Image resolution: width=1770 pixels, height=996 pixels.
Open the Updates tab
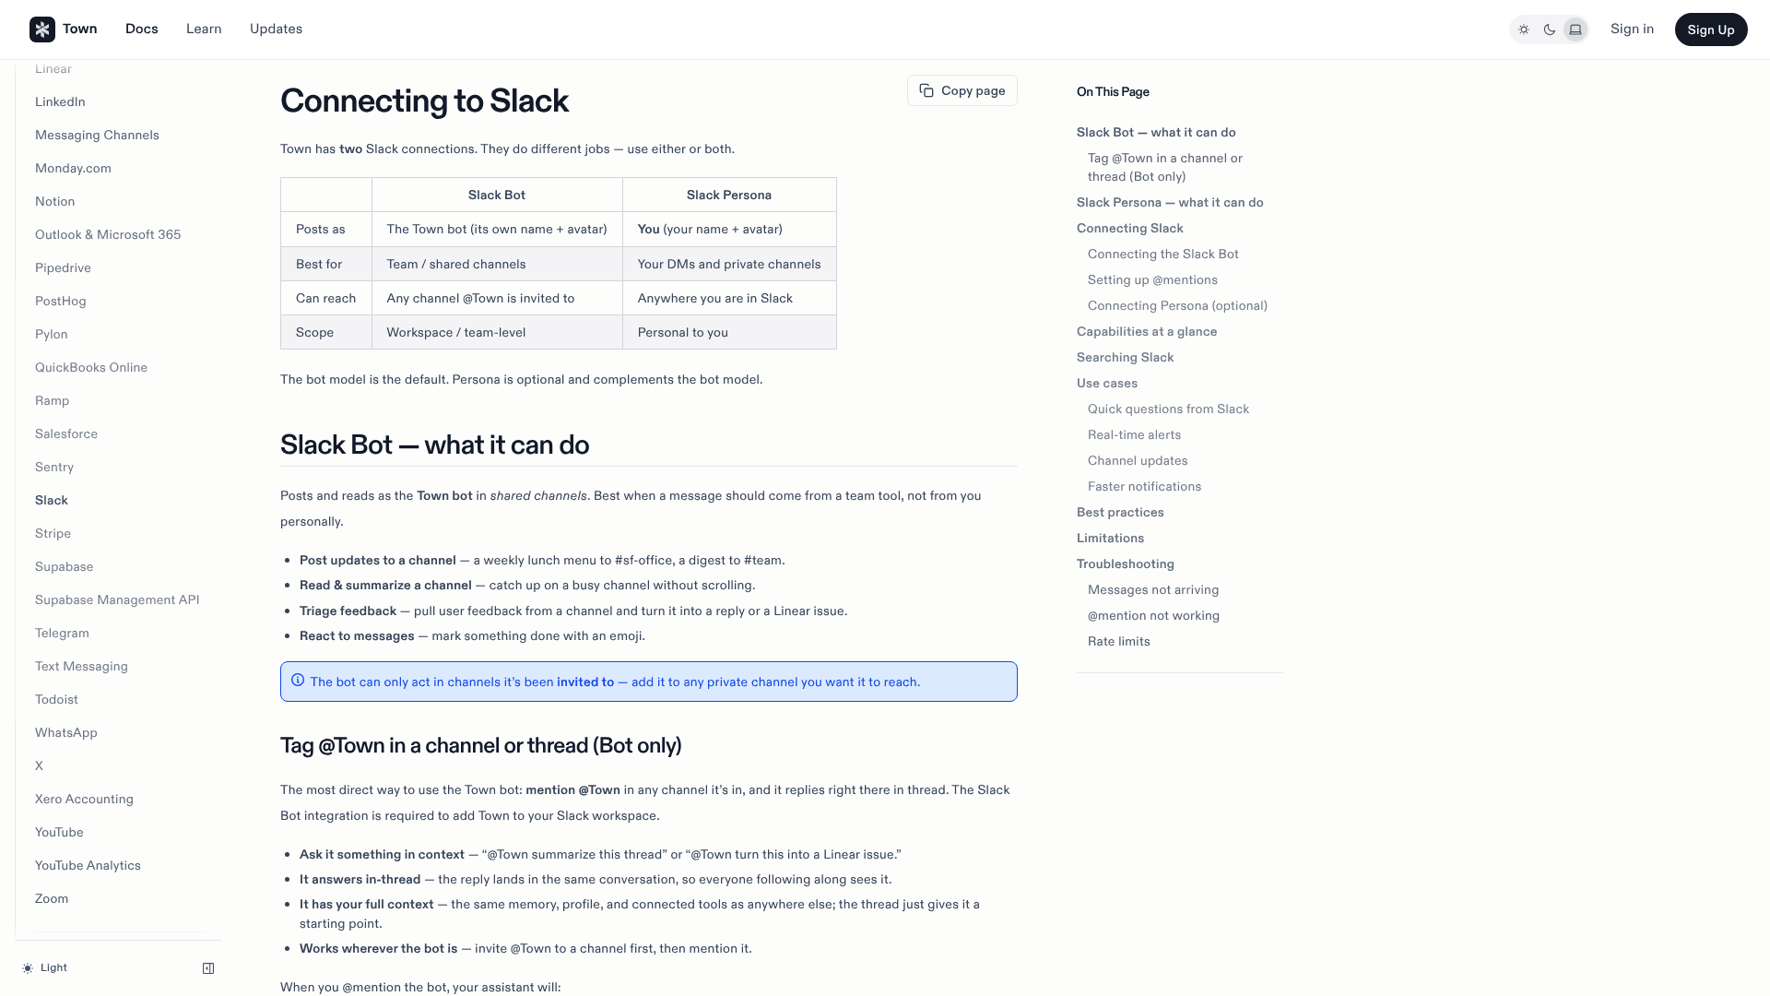coord(276,30)
